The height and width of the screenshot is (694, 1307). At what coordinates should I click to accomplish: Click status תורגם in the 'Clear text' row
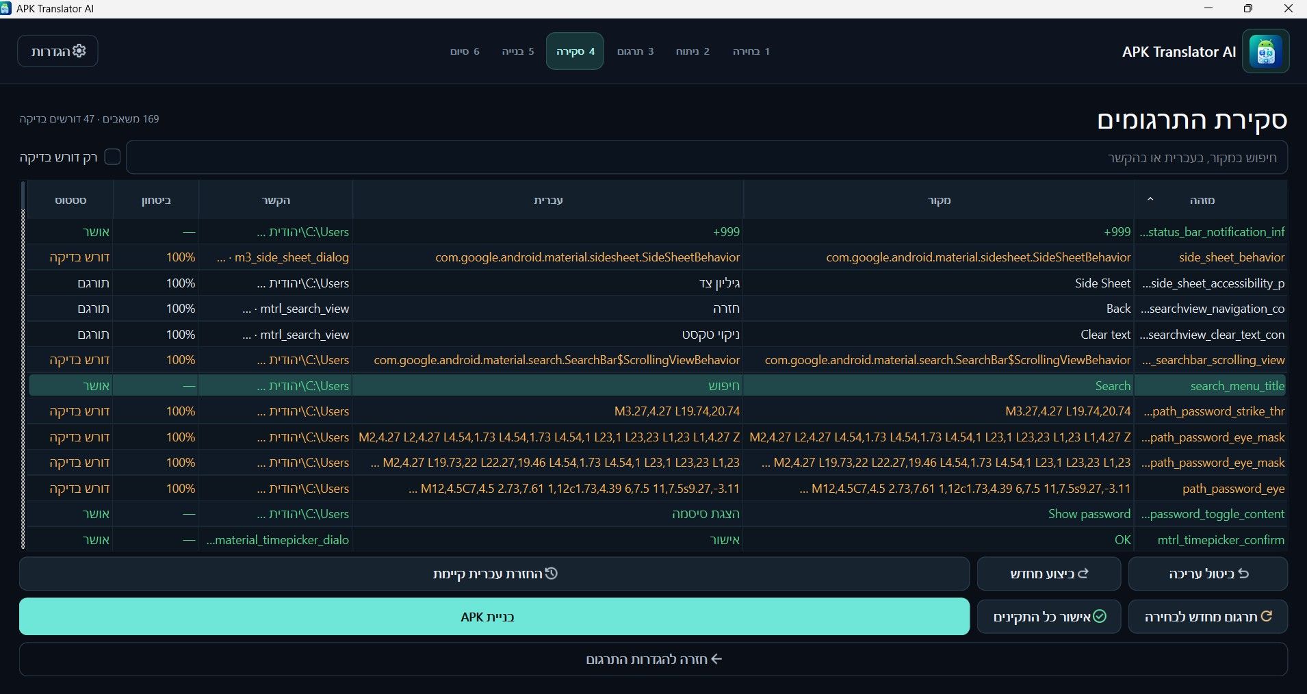pyautogui.click(x=93, y=335)
